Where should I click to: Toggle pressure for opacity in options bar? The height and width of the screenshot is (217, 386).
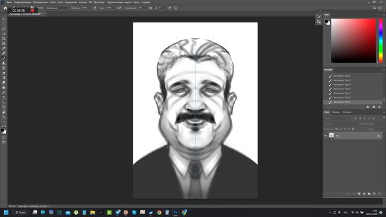point(95,8)
